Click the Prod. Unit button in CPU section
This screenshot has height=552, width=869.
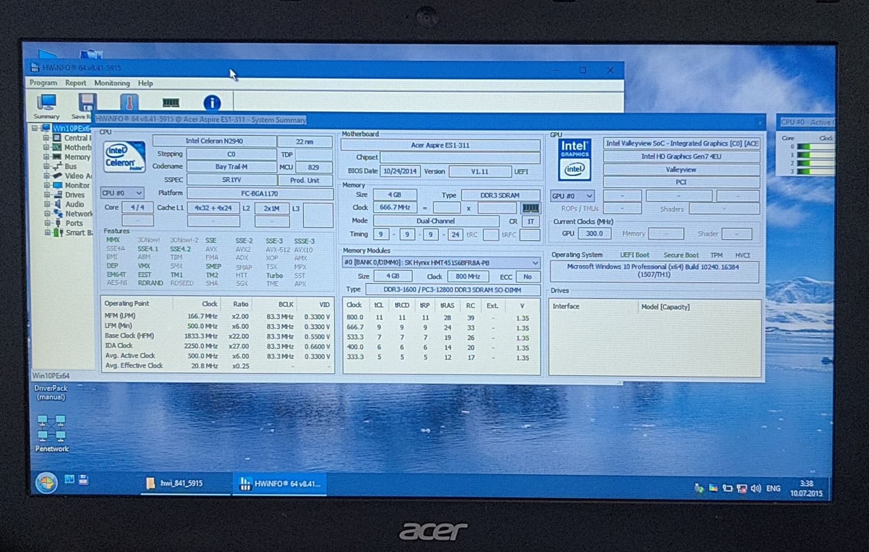pos(305,180)
